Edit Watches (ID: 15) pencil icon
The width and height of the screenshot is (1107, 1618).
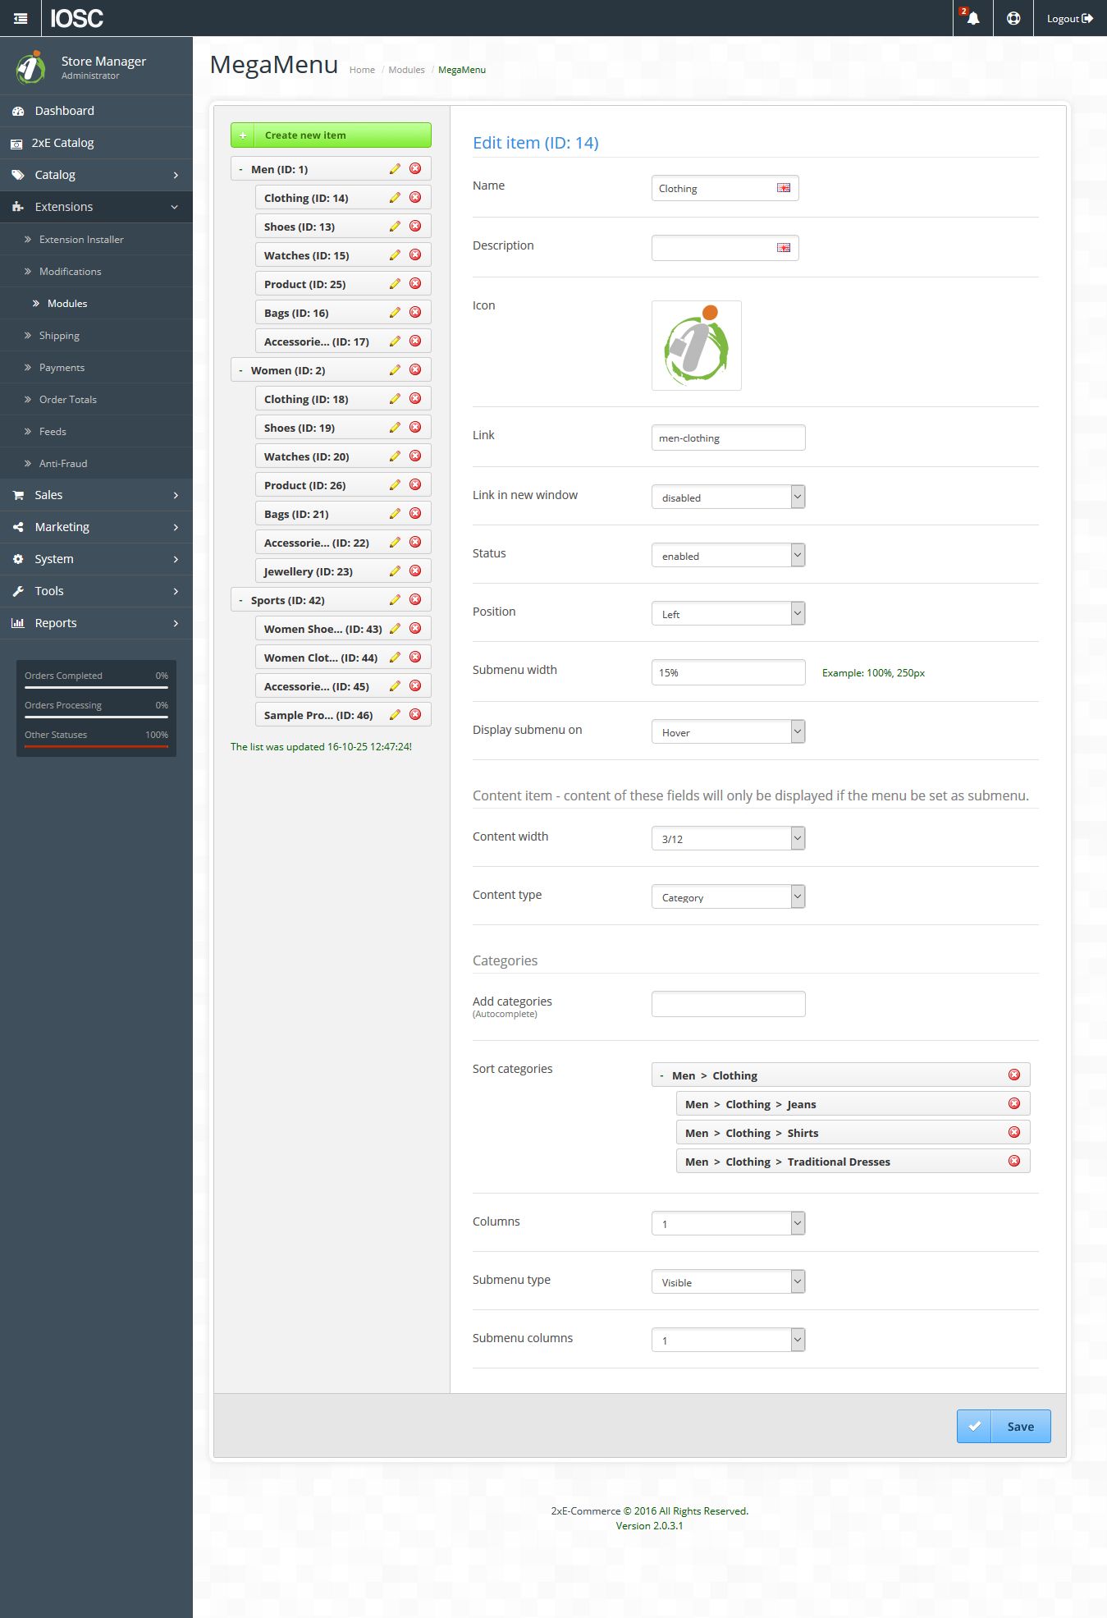395,254
